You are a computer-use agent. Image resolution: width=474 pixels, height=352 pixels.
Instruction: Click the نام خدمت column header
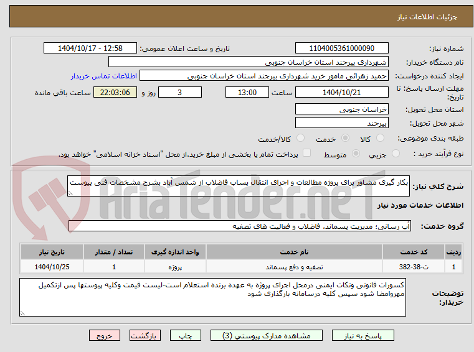pyautogui.click(x=294, y=252)
